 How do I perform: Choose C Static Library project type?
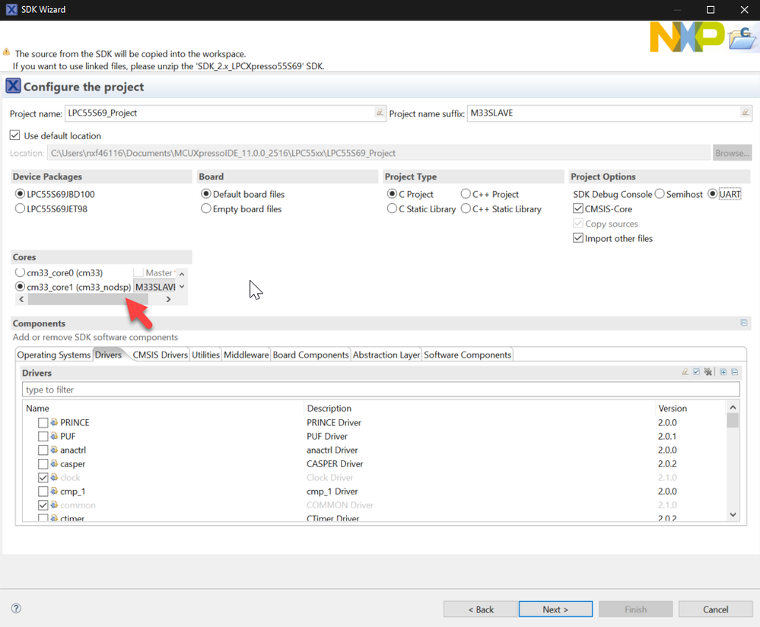coord(392,208)
